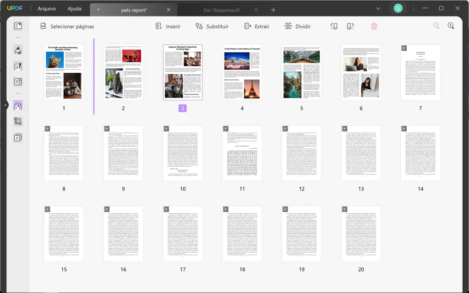Select page 16 thumbnail
The height and width of the screenshot is (293, 469).
(123, 233)
